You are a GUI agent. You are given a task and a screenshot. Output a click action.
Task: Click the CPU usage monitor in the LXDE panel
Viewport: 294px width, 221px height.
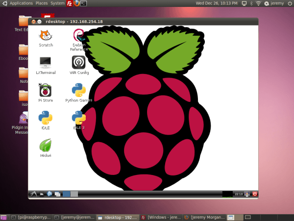coord(227,194)
